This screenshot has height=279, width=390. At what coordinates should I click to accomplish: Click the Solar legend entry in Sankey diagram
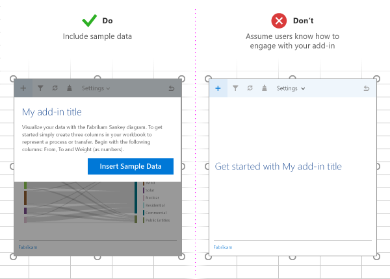[148, 190]
